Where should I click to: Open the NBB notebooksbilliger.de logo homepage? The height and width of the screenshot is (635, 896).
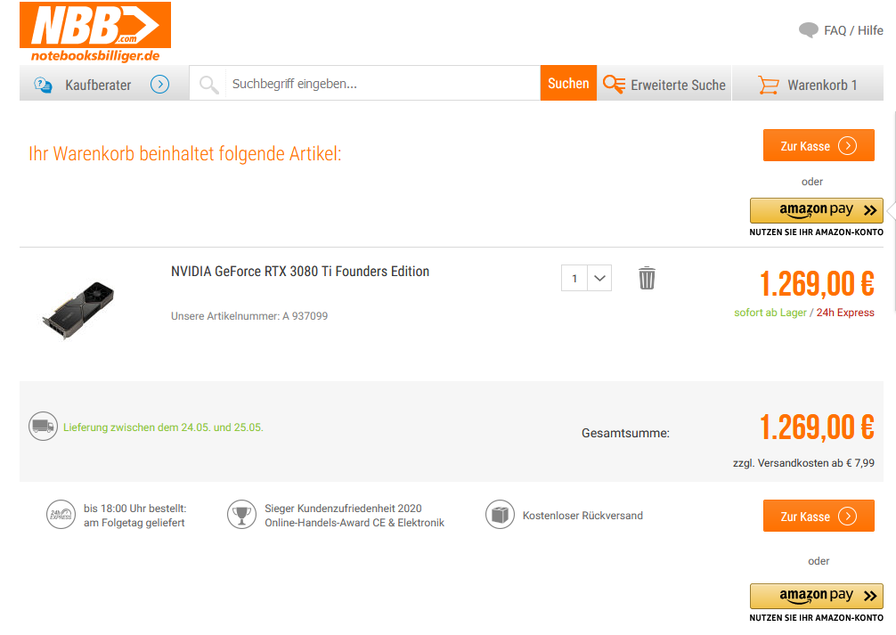point(95,32)
